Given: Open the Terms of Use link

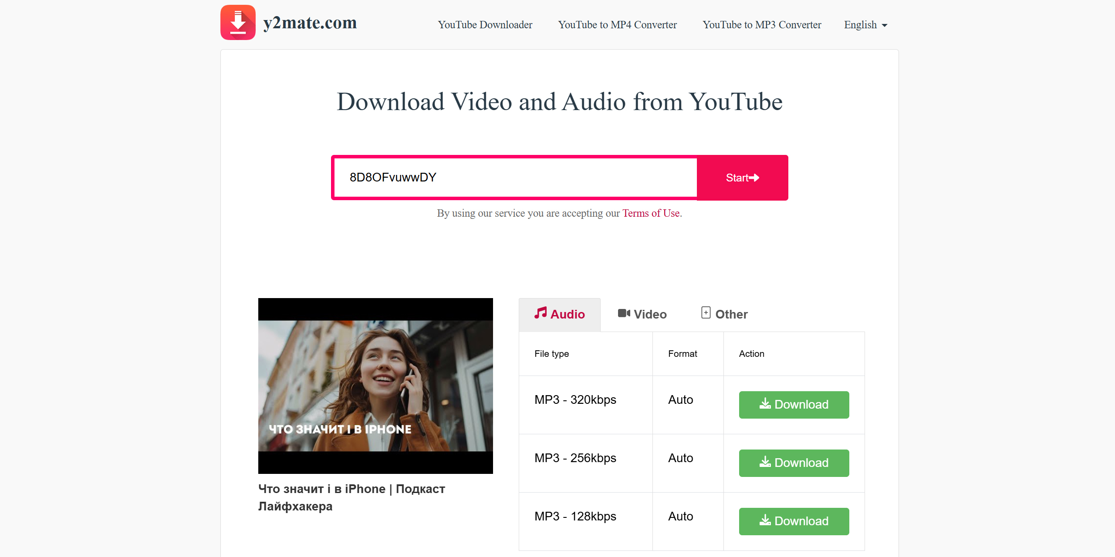Looking at the screenshot, I should coord(651,213).
